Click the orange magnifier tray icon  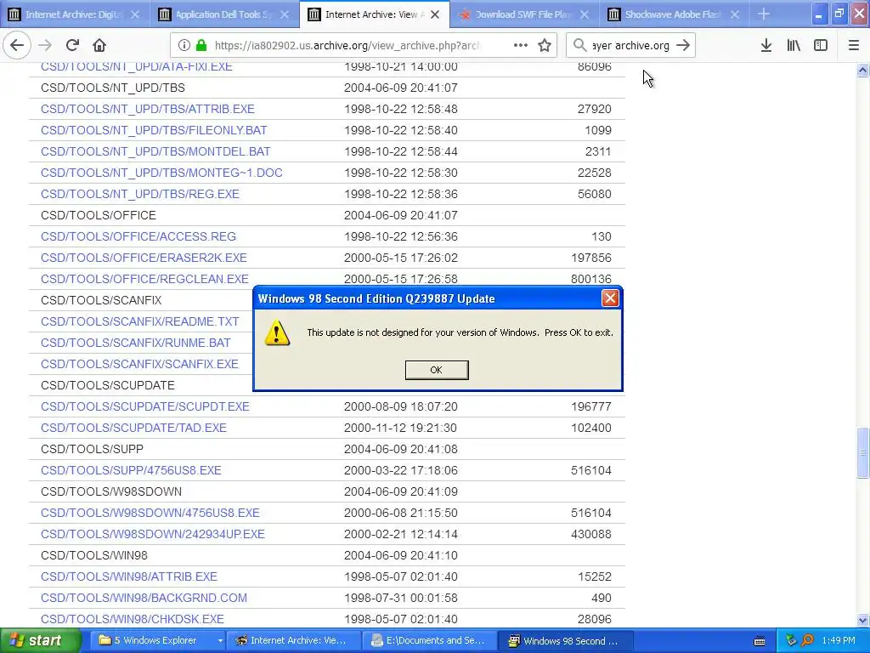[x=807, y=641]
